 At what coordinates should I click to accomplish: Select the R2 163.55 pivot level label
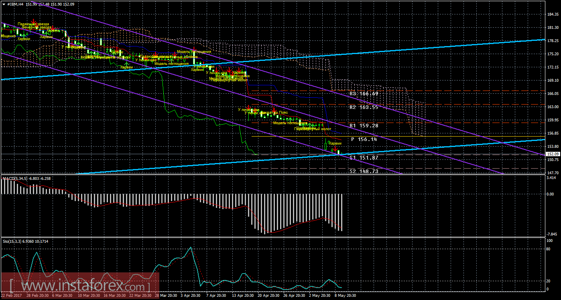[364, 107]
